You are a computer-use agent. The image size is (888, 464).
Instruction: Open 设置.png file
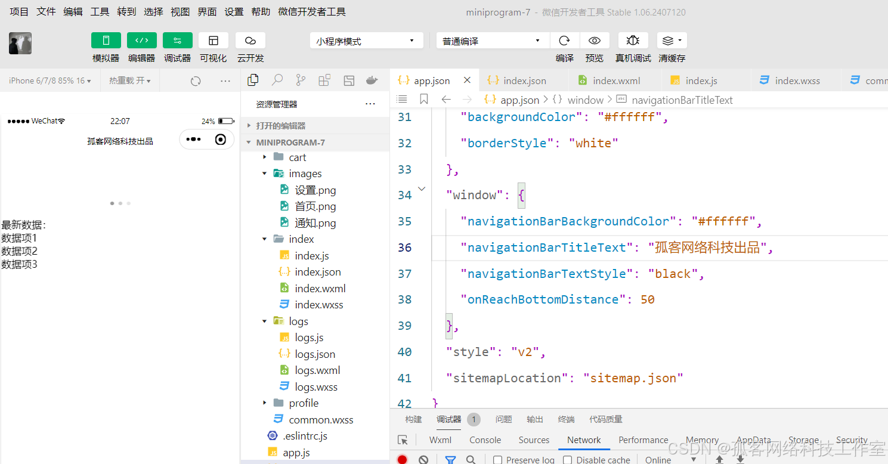pyautogui.click(x=315, y=190)
